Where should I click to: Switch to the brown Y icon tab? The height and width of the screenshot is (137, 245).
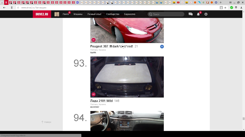(x=208, y=3)
